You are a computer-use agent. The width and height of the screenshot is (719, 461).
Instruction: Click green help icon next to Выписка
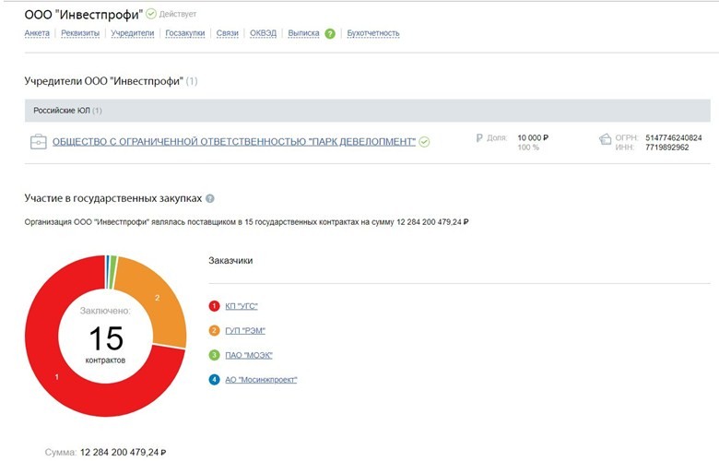330,33
